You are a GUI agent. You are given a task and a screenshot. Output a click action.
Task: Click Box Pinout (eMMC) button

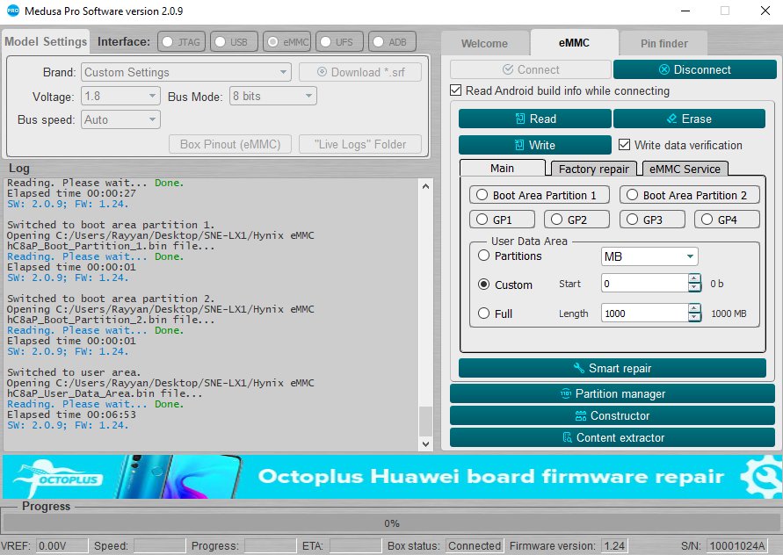click(230, 144)
